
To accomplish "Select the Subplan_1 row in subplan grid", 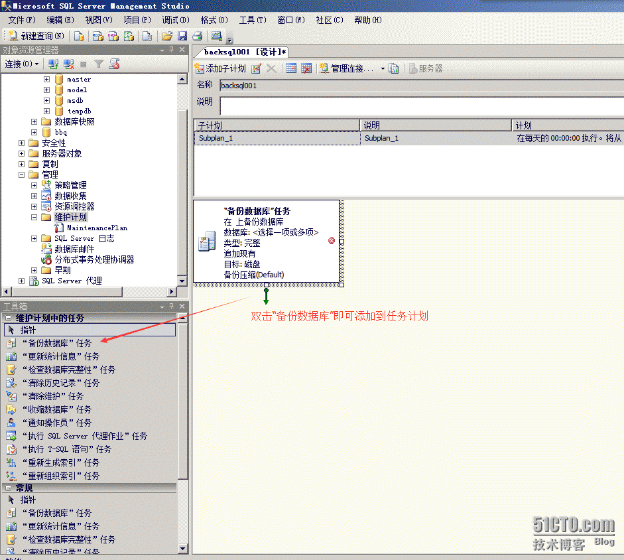I will [x=408, y=138].
